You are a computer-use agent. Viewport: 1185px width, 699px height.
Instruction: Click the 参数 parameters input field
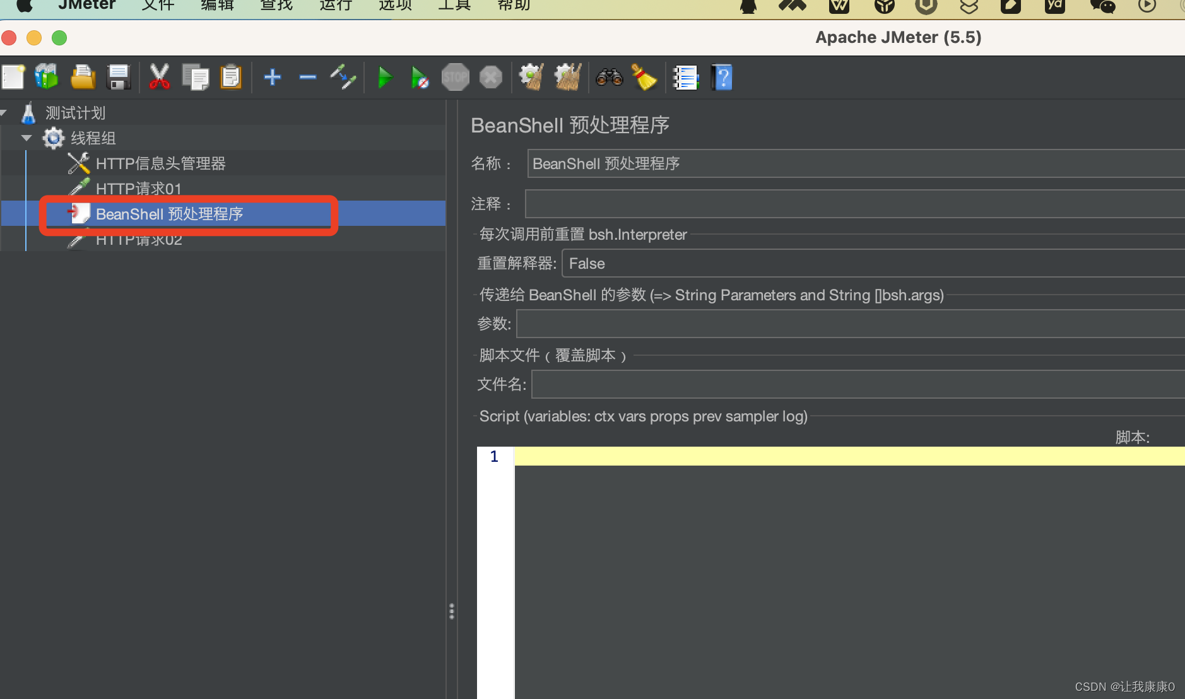(851, 324)
